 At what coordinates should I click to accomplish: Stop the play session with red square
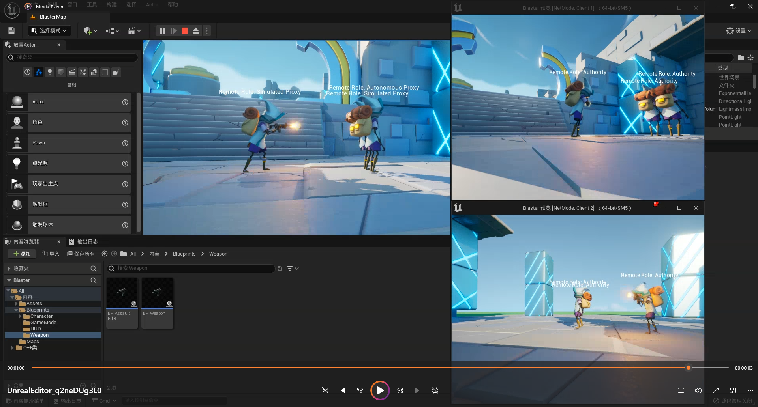[x=185, y=31]
